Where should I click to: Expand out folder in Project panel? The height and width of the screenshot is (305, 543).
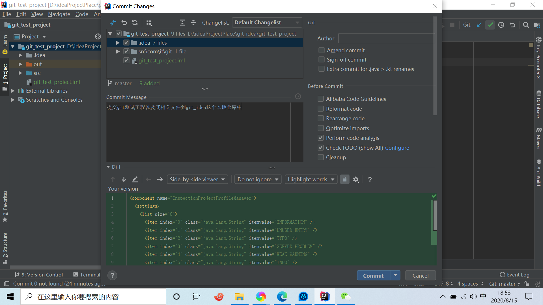click(20, 64)
